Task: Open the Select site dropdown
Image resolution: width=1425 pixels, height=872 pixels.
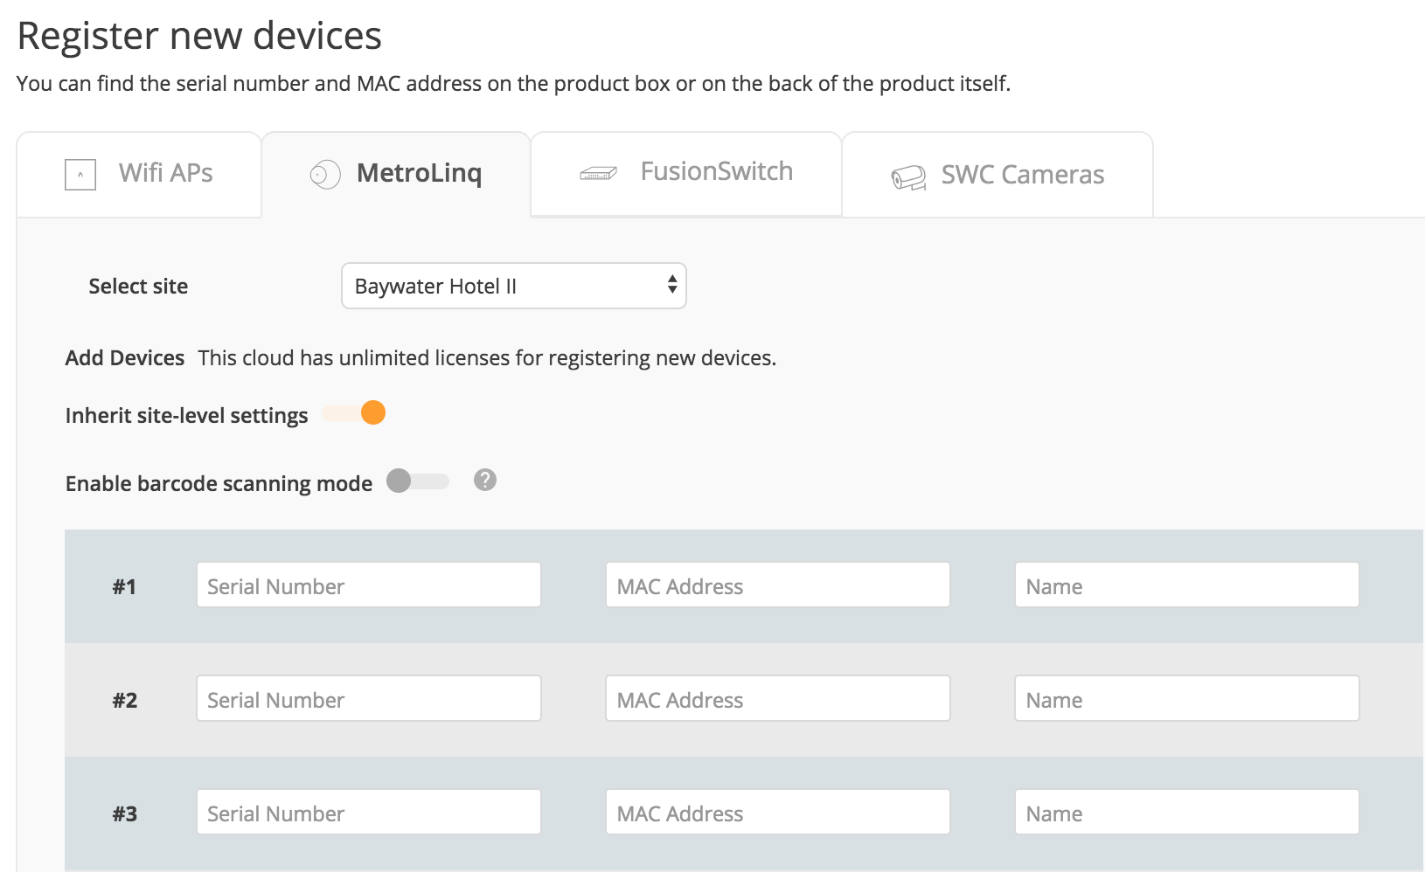Action: point(514,286)
